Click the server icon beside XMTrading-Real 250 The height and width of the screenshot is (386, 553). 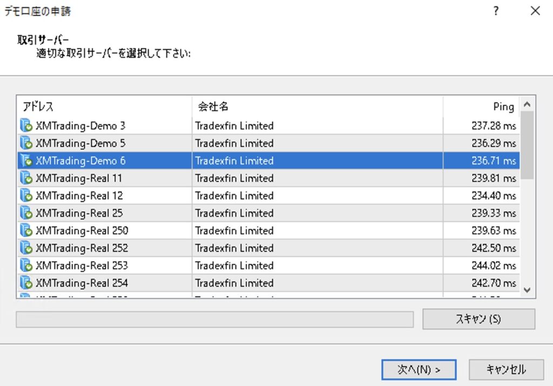[x=26, y=231]
